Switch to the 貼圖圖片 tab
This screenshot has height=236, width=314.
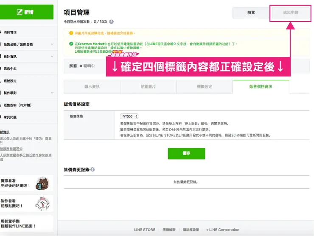(148, 87)
